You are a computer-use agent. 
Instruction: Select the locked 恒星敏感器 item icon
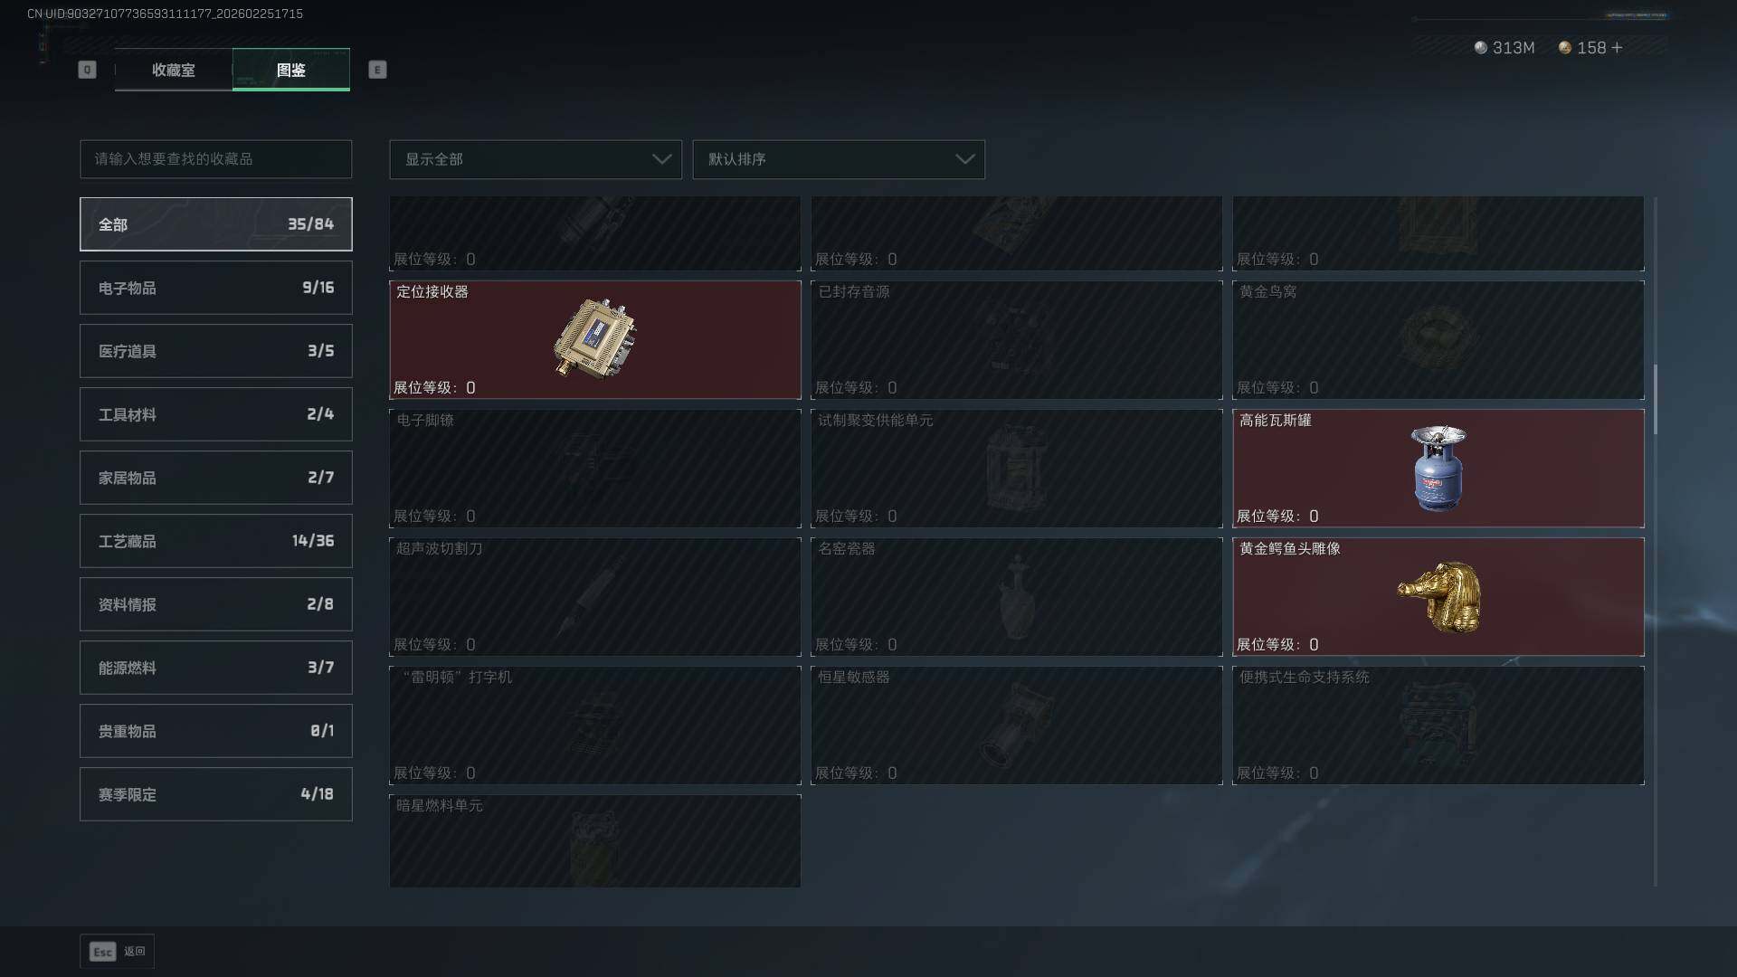[x=1016, y=725]
